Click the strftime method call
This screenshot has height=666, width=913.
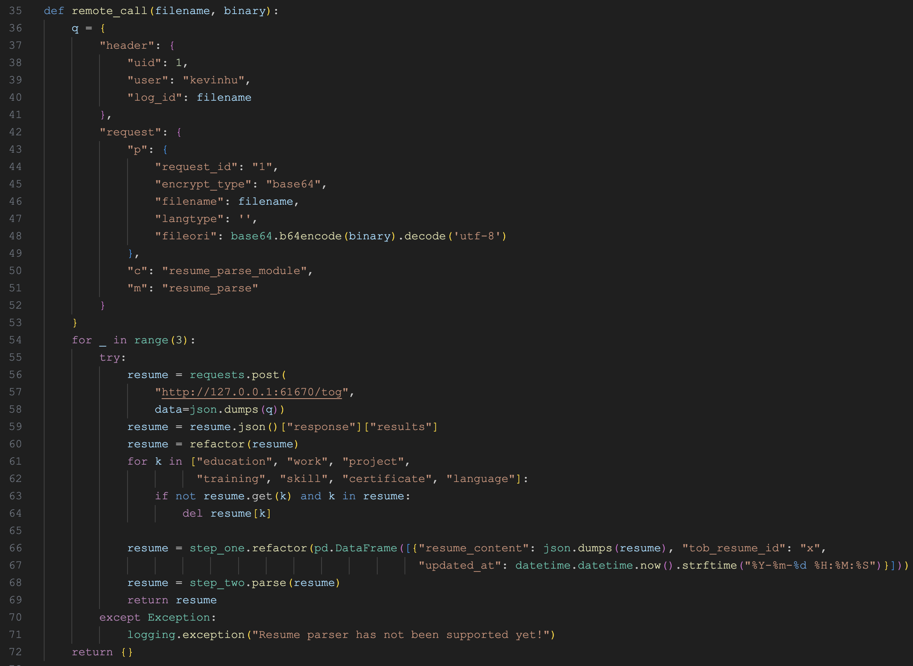point(710,565)
